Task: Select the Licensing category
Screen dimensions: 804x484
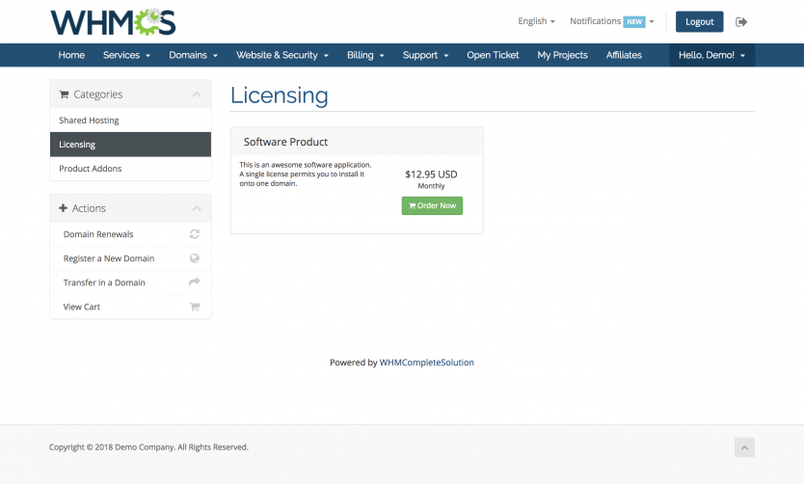Action: (130, 144)
